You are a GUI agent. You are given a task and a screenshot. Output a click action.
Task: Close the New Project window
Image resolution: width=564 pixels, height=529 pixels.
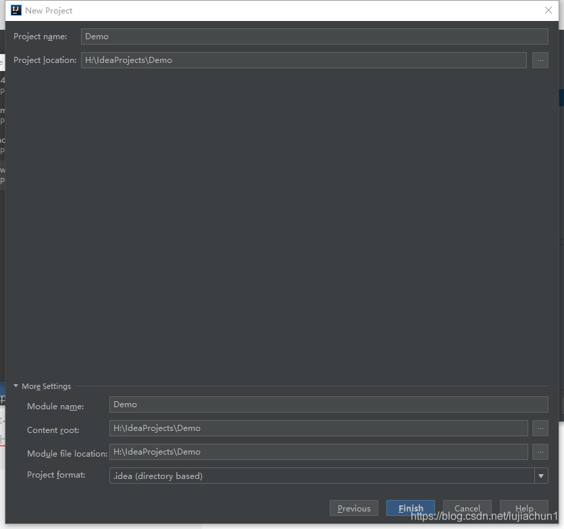(x=548, y=10)
